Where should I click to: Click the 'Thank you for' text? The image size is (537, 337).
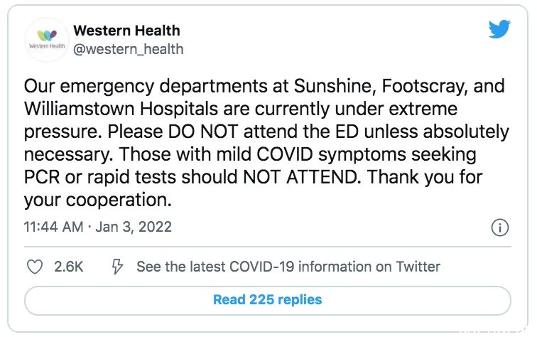(x=425, y=177)
